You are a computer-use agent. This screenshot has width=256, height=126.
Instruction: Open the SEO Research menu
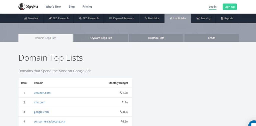[59, 18]
